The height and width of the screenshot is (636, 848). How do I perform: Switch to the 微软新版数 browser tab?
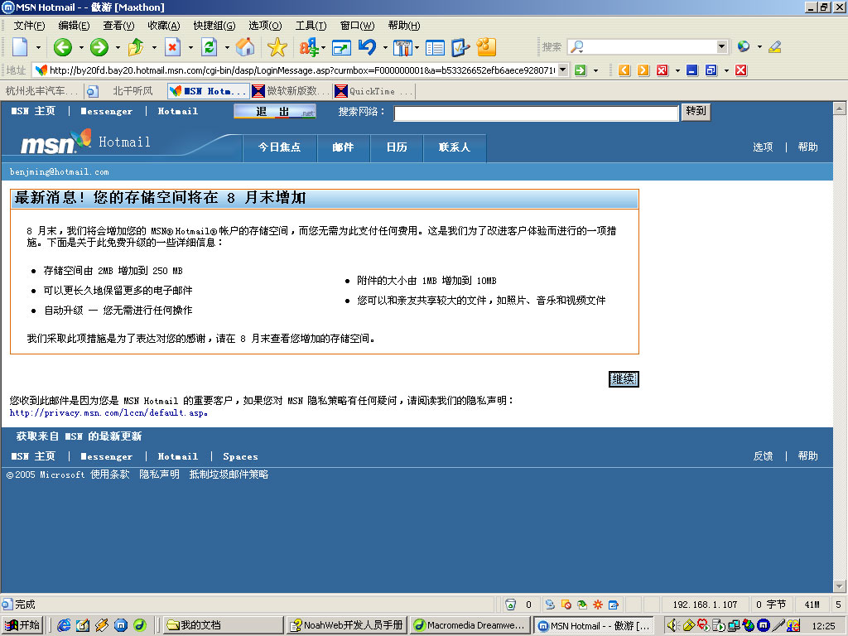pyautogui.click(x=291, y=91)
